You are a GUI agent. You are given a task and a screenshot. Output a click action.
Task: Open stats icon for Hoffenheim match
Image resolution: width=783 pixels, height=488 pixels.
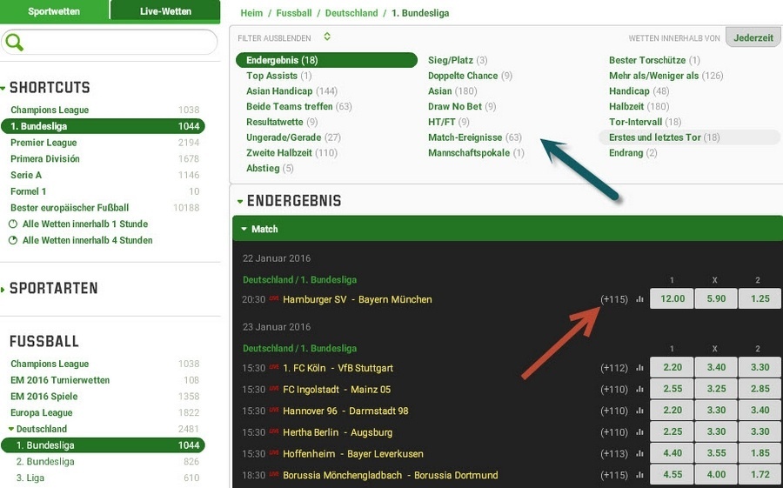tap(639, 454)
